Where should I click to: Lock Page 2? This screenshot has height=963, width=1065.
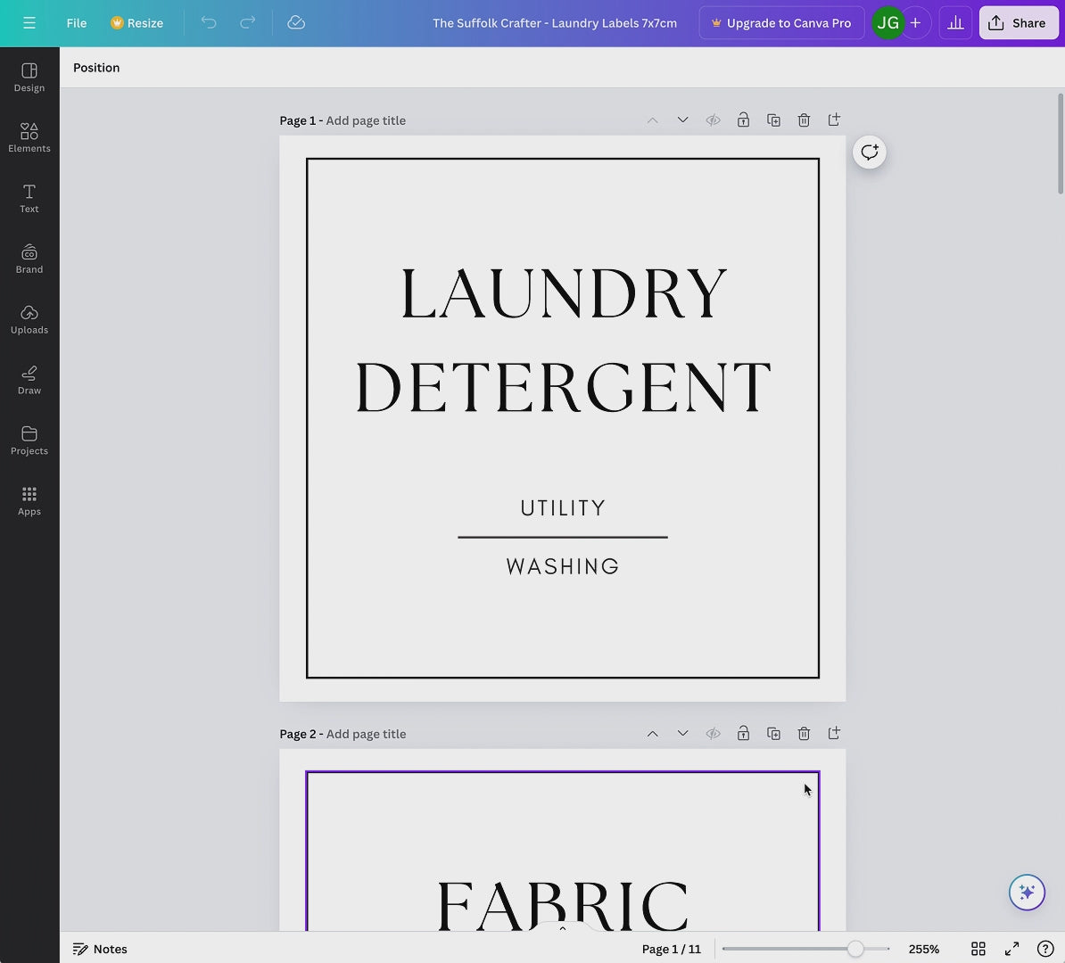743,734
